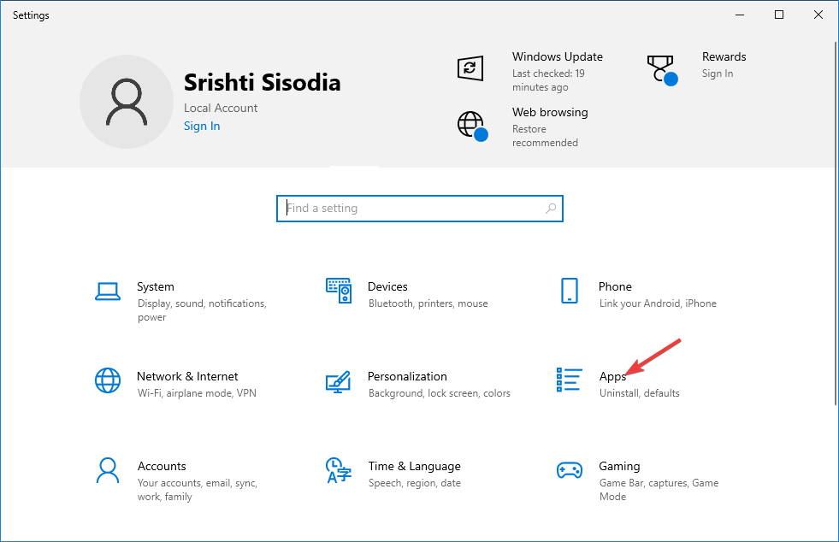The width and height of the screenshot is (839, 542).
Task: Select the Web browsing globe icon
Action: pos(472,127)
